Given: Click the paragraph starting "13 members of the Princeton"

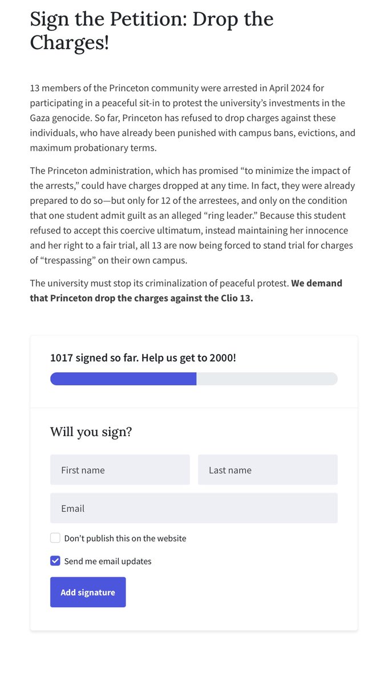Looking at the screenshot, I should click(x=193, y=118).
